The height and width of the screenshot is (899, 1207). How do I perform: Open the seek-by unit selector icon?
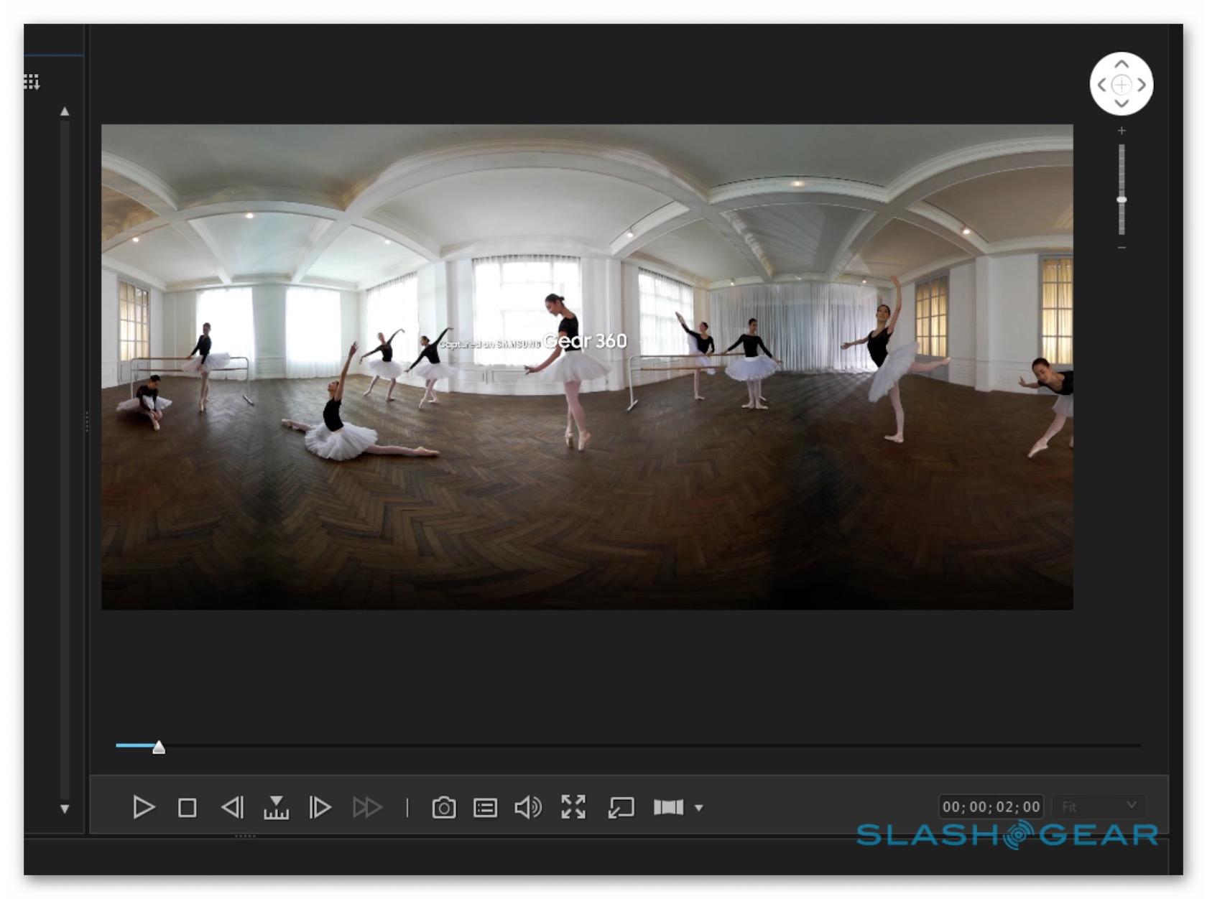point(276,807)
